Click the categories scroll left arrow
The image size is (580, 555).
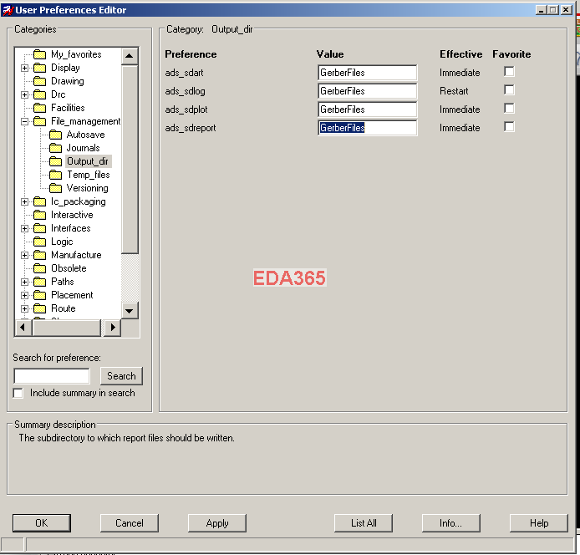pyautogui.click(x=23, y=328)
